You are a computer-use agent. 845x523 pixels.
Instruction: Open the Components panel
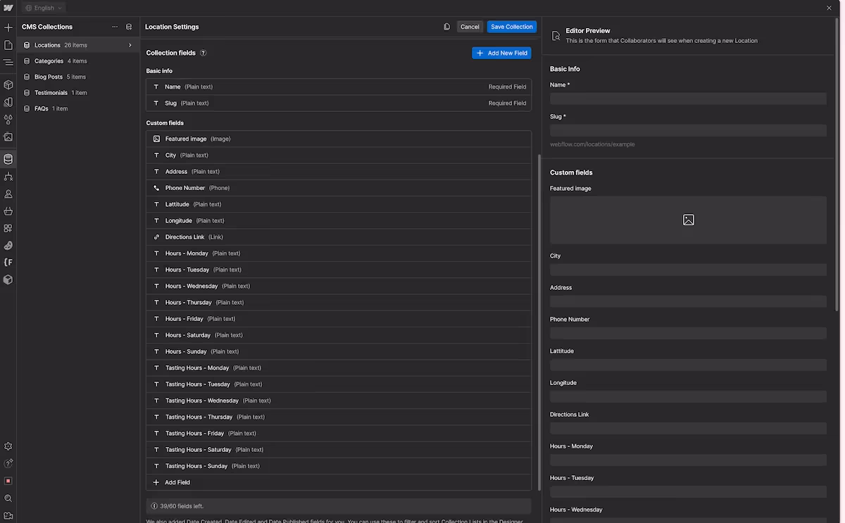8,84
